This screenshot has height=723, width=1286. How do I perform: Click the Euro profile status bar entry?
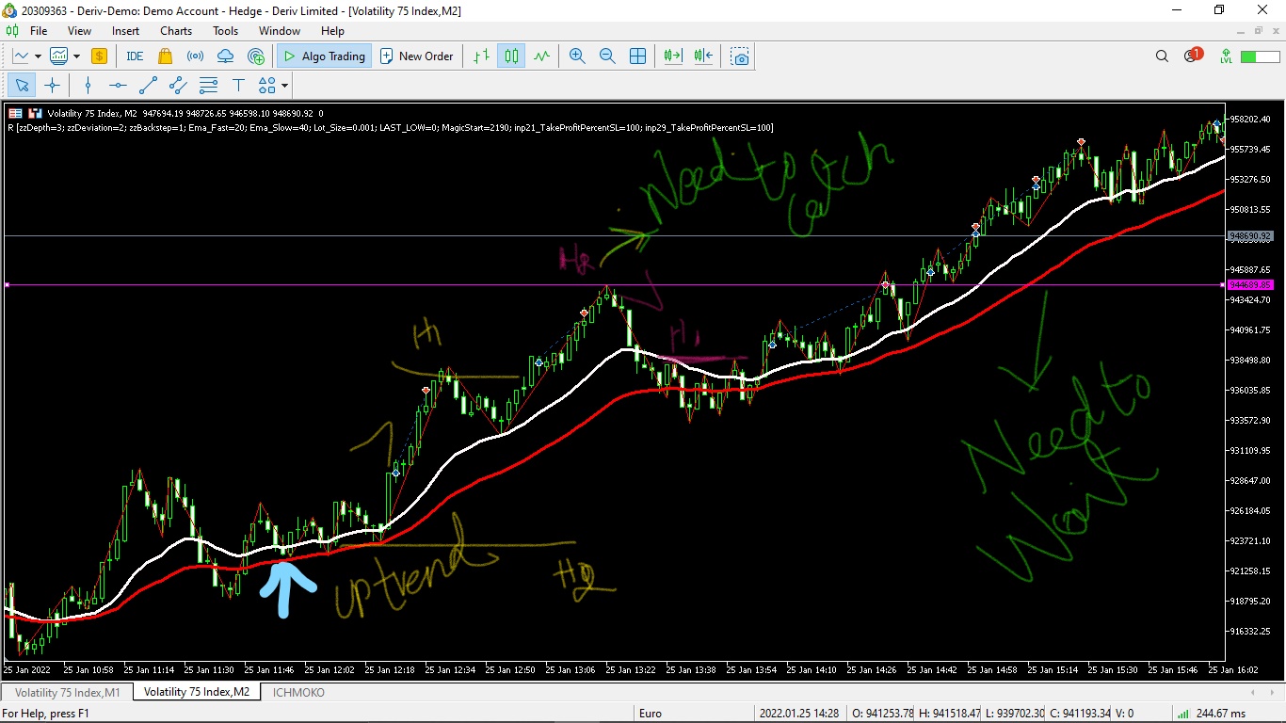click(651, 714)
